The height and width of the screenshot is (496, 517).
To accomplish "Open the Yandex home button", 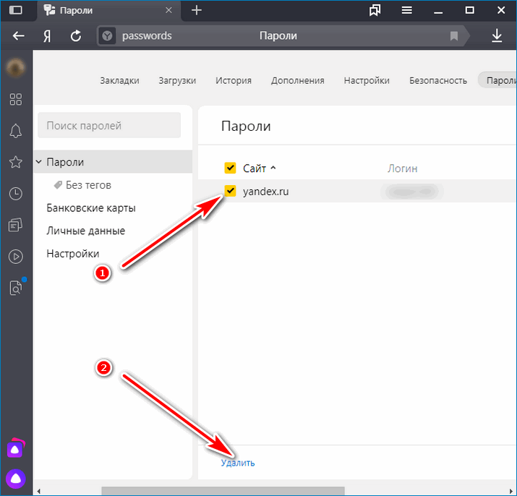I will coord(47,36).
